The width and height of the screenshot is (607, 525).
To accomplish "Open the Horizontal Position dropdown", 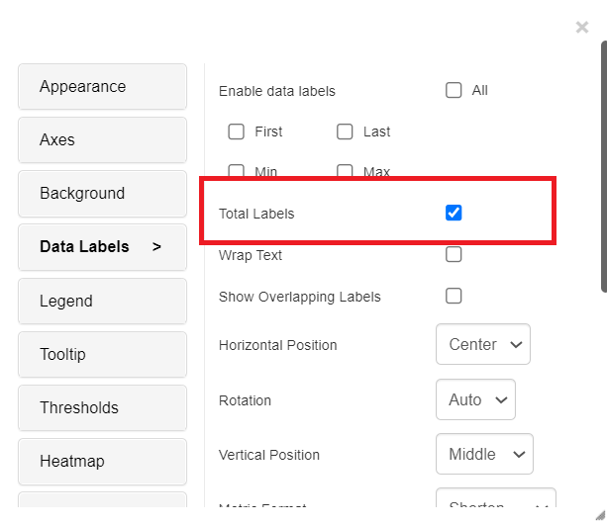I will pos(483,345).
